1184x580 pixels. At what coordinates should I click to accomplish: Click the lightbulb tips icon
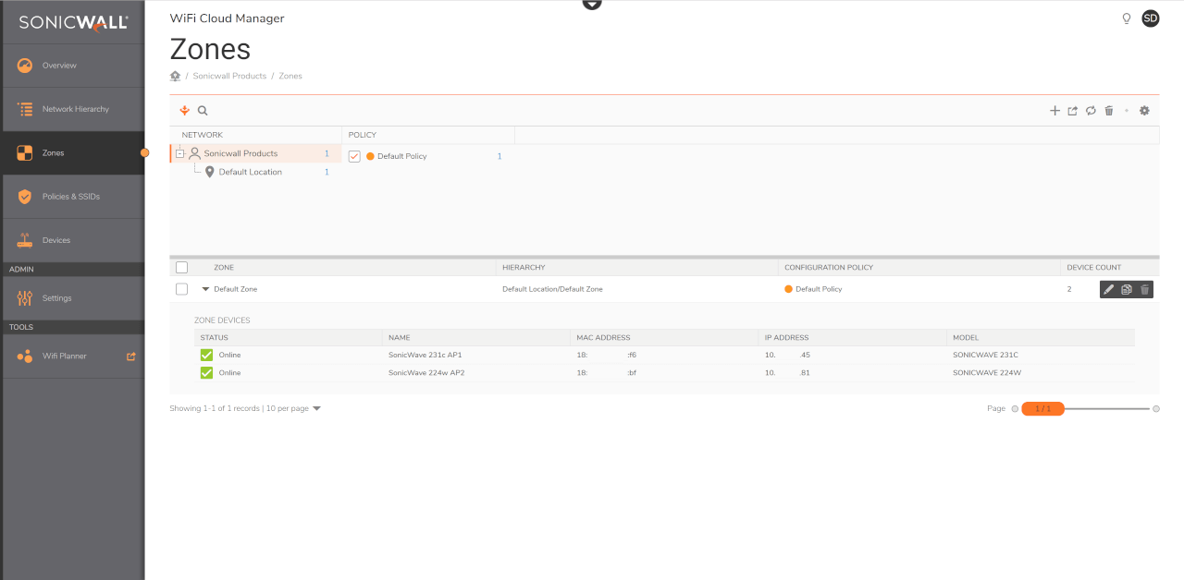1126,18
